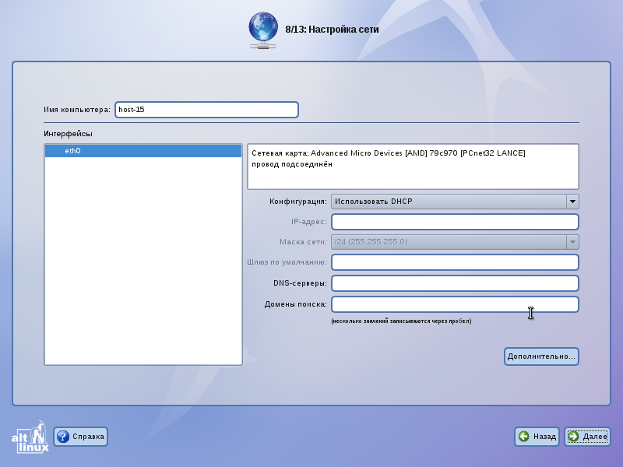This screenshot has width=623, height=467.
Task: Go to next step with Далее
Action: tap(587, 437)
